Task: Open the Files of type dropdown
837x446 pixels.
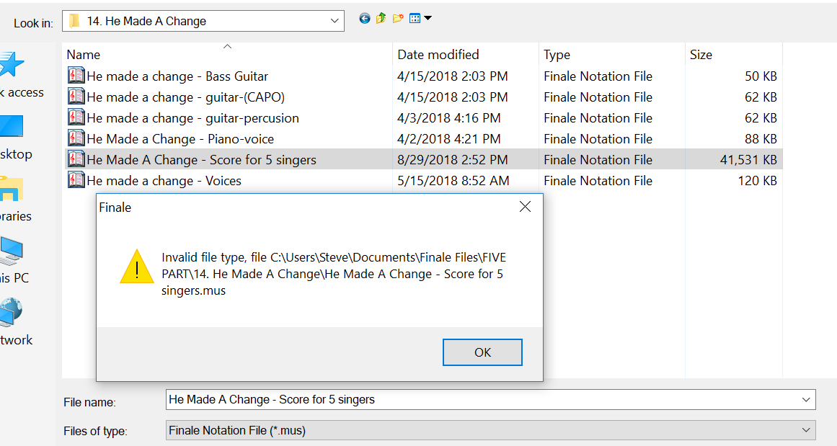Action: click(805, 430)
